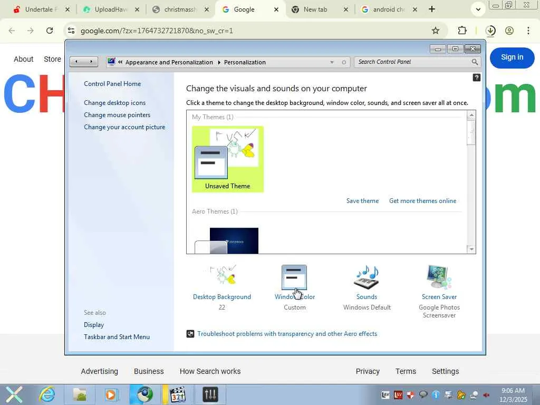The image size is (540, 405).
Task: Expand the Chrome tab search dropdown
Action: [x=478, y=9]
